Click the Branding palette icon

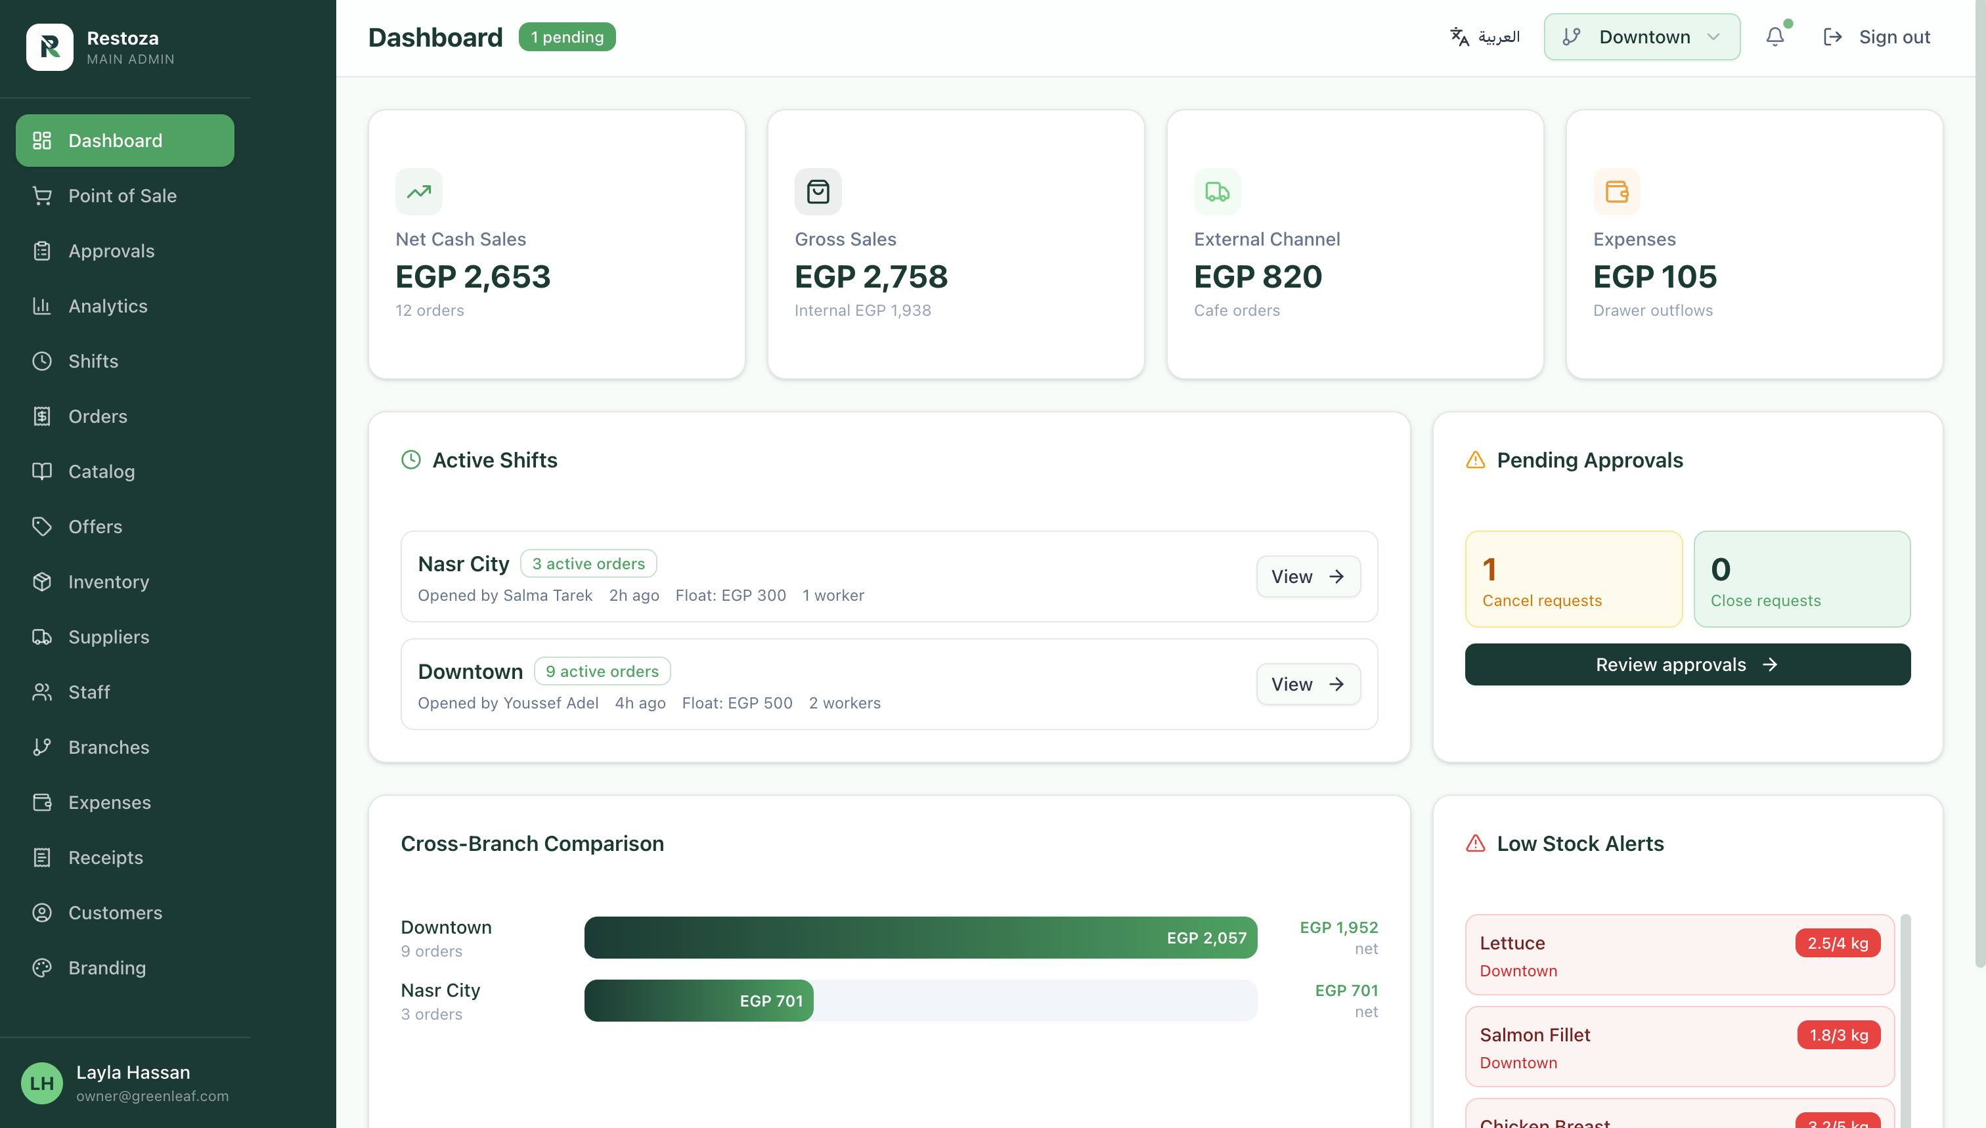pos(42,968)
